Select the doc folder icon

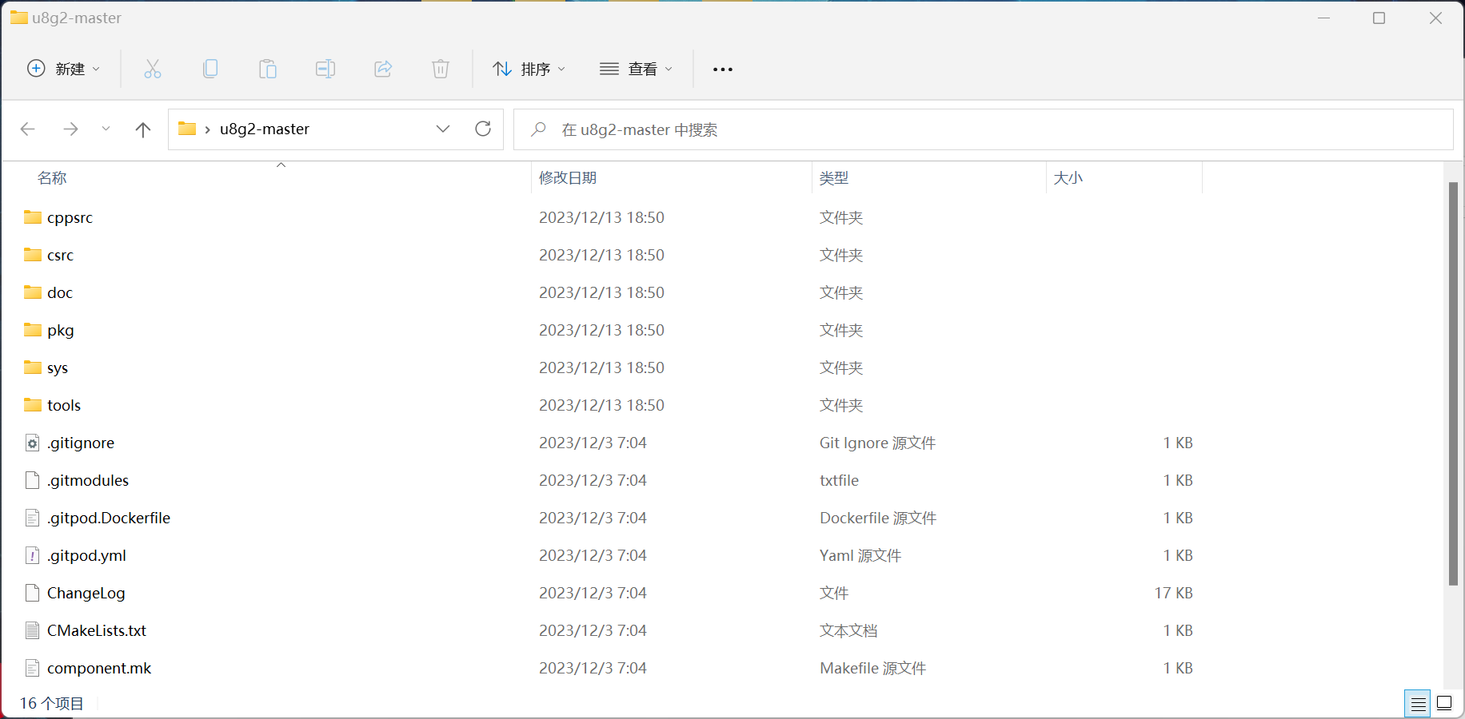[33, 292]
